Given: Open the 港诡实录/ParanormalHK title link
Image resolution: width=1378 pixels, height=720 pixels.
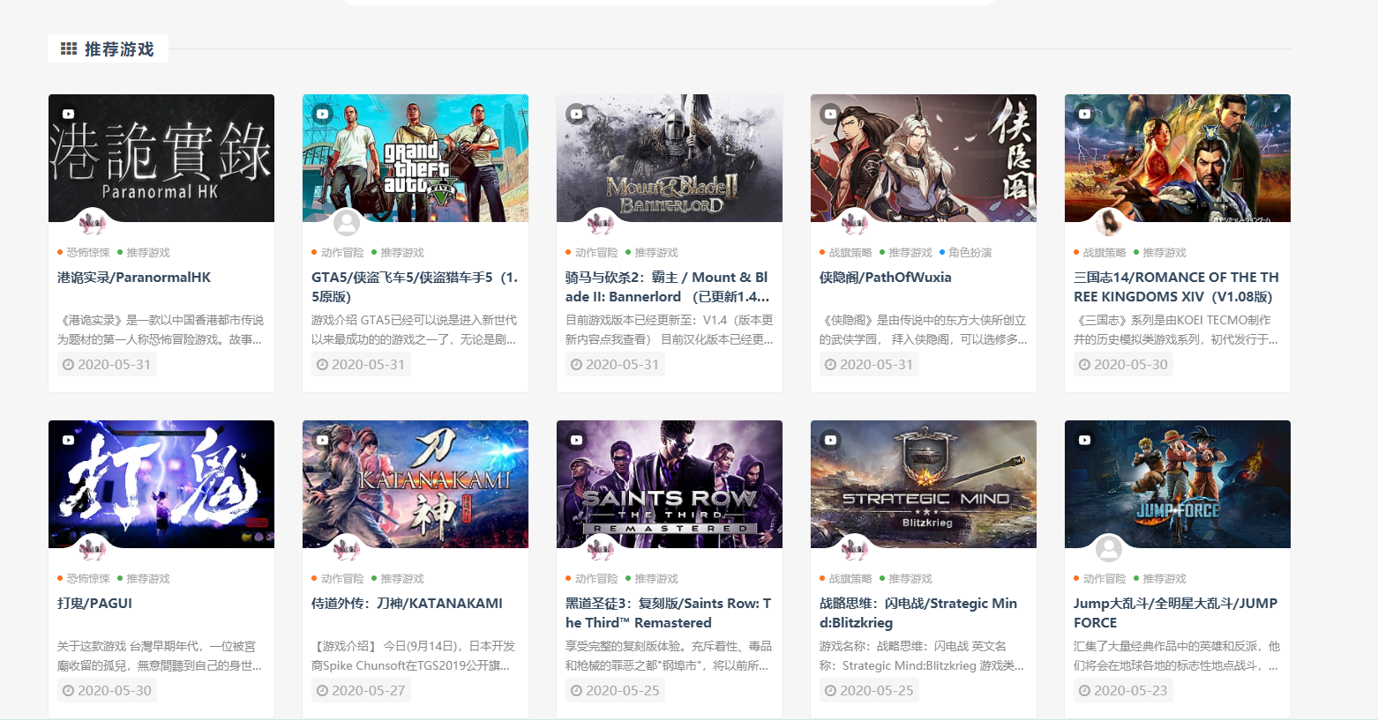Looking at the screenshot, I should (134, 278).
